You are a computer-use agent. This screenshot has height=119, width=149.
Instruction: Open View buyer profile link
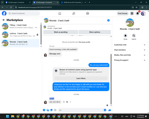coord(84,42)
